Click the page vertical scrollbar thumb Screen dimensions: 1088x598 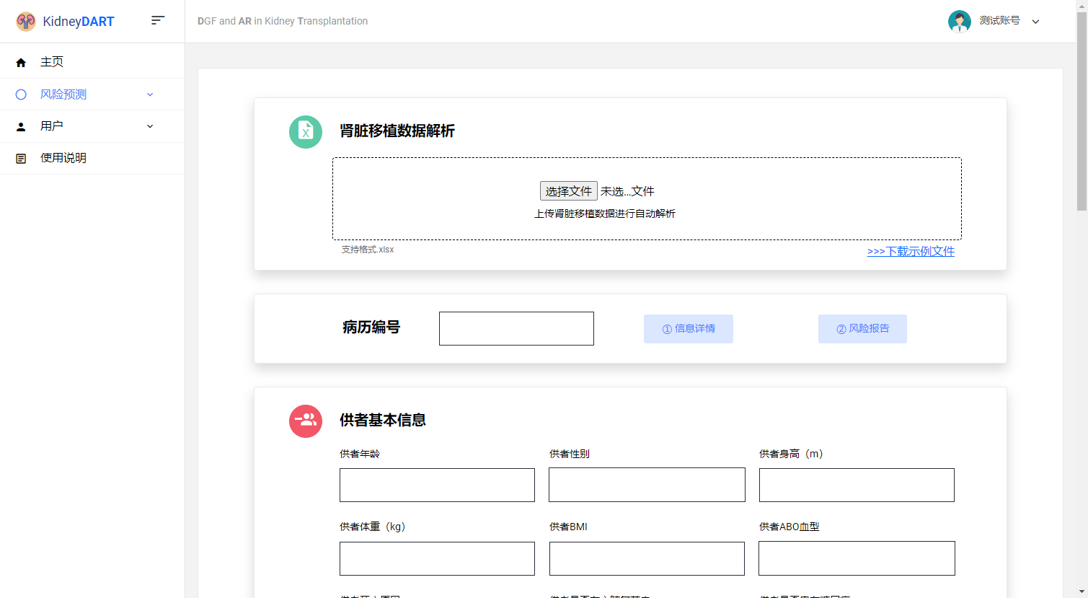[x=1082, y=108]
